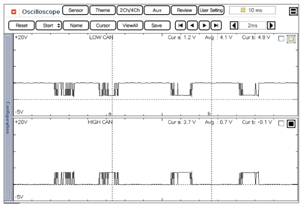The image size is (303, 207).
Task: Toggle the HIGH CAN channel checkbox
Action: pyautogui.click(x=281, y=124)
